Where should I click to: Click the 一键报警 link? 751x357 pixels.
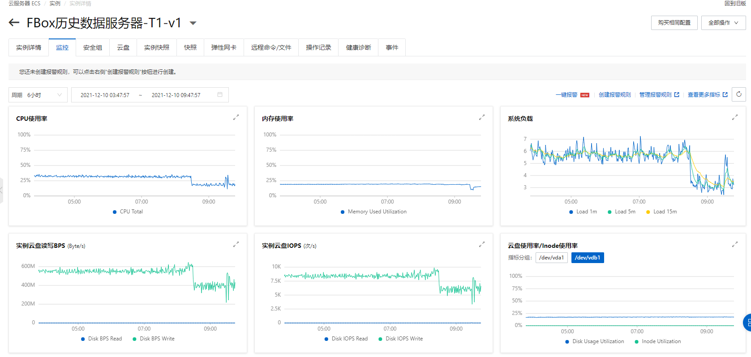click(x=566, y=95)
